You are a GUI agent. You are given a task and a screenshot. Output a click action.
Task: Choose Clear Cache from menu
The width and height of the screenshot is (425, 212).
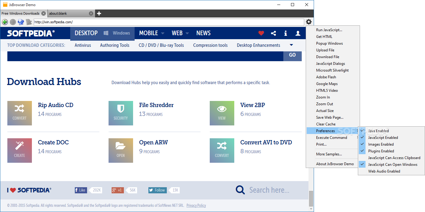333,124
